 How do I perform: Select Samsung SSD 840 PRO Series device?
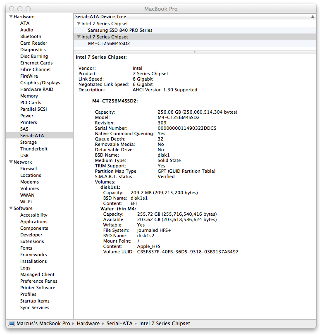(195, 30)
